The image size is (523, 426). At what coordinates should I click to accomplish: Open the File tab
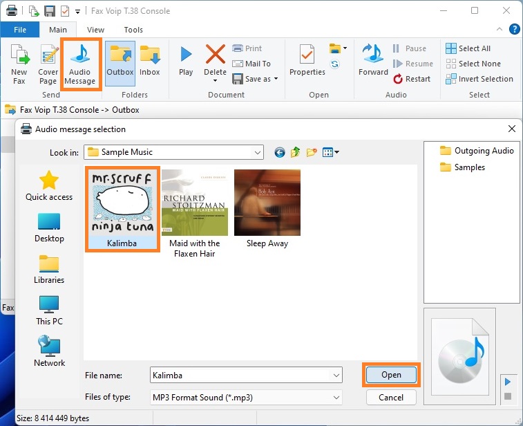click(x=20, y=30)
